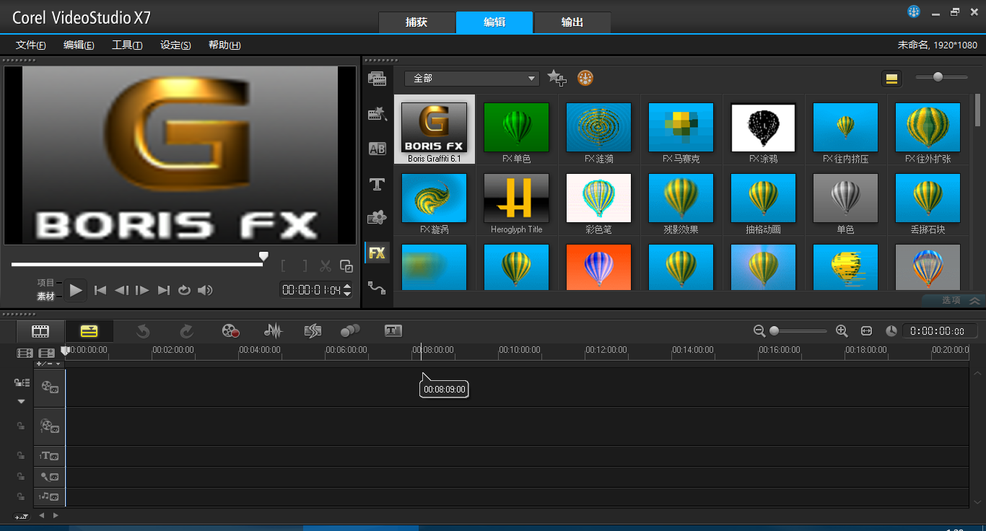Image resolution: width=986 pixels, height=531 pixels.
Task: Jump to start (Home) button
Action: pyautogui.click(x=100, y=290)
